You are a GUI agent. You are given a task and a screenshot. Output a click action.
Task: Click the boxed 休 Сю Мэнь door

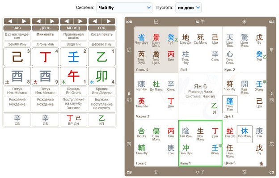[x=245, y=134]
